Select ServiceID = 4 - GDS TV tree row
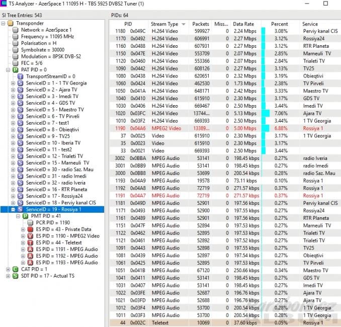Screen dimensions: 341x327 (50, 103)
